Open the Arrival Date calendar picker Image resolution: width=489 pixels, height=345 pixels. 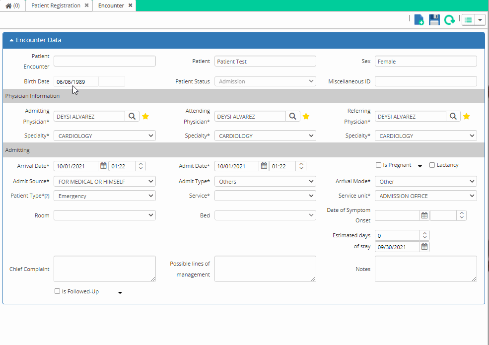[x=103, y=166]
